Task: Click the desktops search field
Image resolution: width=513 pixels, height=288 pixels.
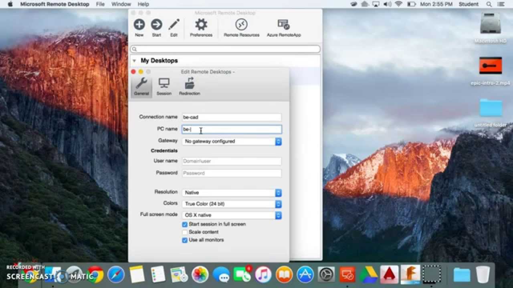Action: tap(225, 49)
